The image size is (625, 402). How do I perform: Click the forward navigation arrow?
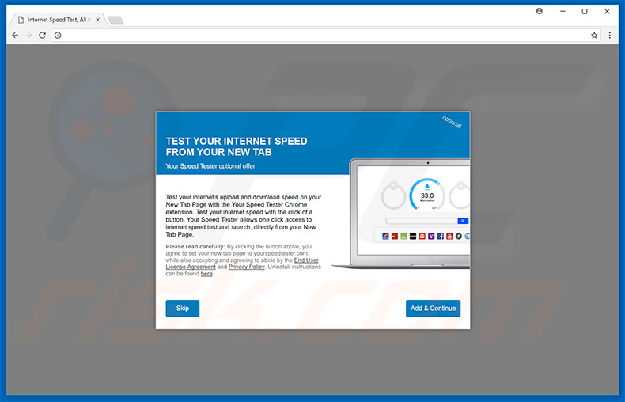point(28,35)
